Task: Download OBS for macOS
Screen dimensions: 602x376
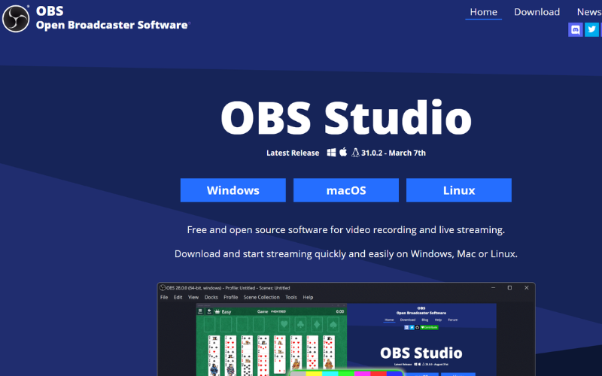Action: (346, 190)
